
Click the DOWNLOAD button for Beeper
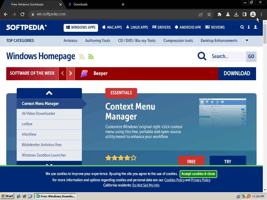click(x=237, y=73)
